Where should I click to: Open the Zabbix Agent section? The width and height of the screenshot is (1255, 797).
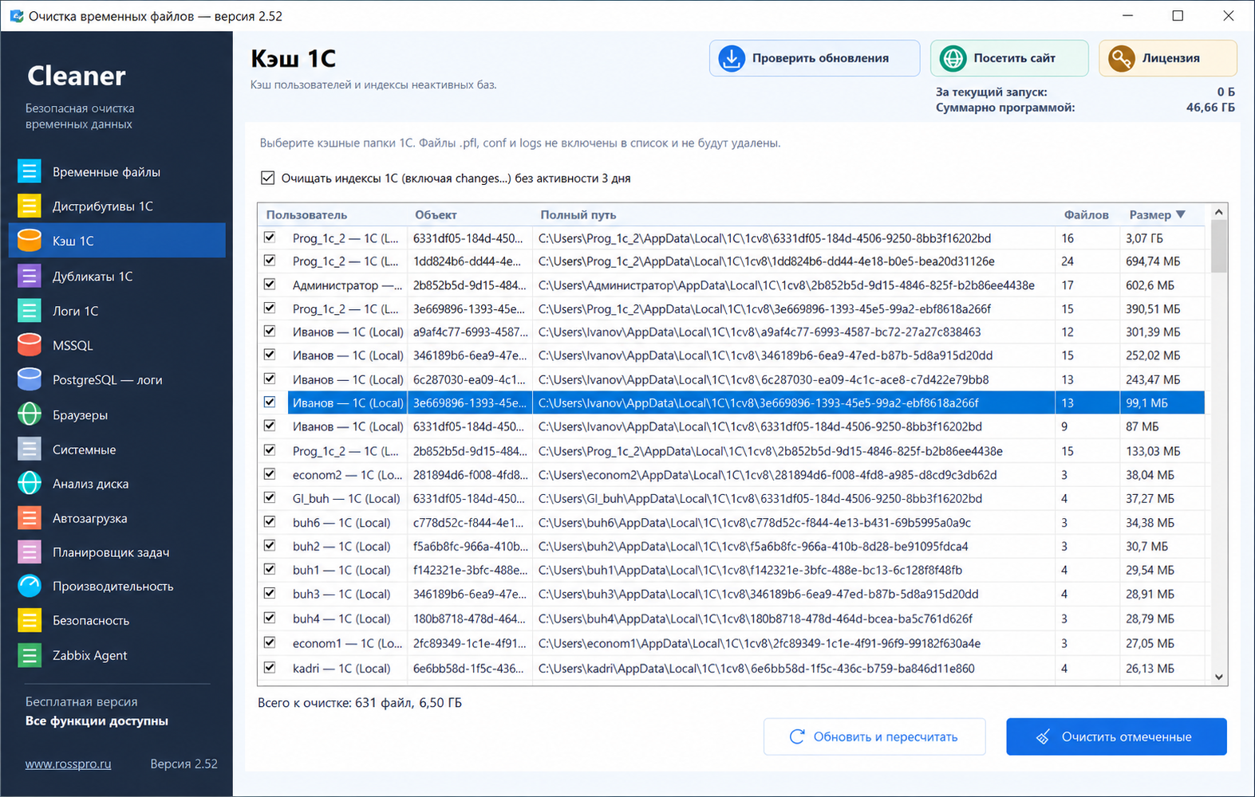[117, 655]
